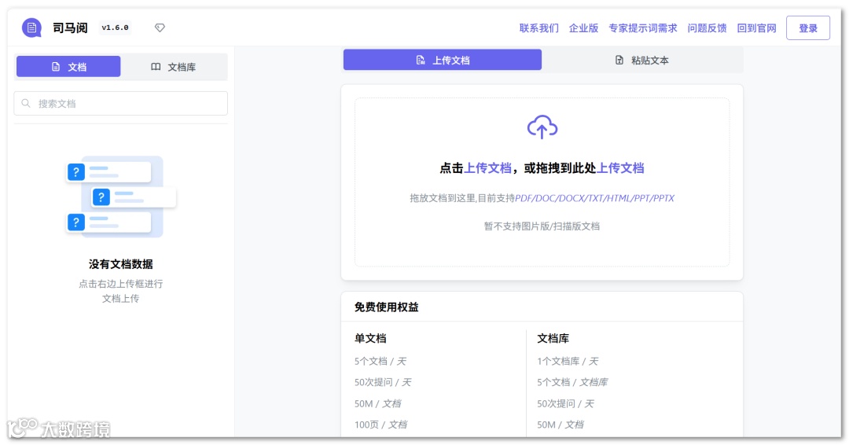Screen dimensions: 849x445
Task: Click the 没有文档数据 message
Action: (121, 264)
